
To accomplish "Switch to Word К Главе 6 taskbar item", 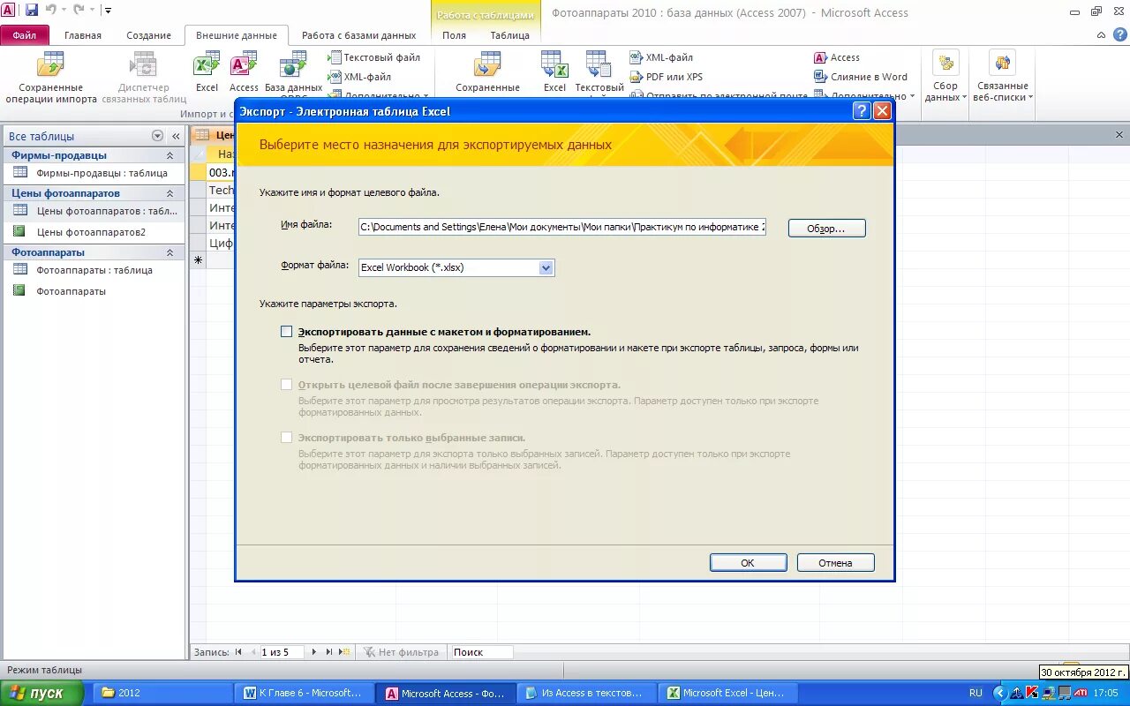I will tap(305, 693).
